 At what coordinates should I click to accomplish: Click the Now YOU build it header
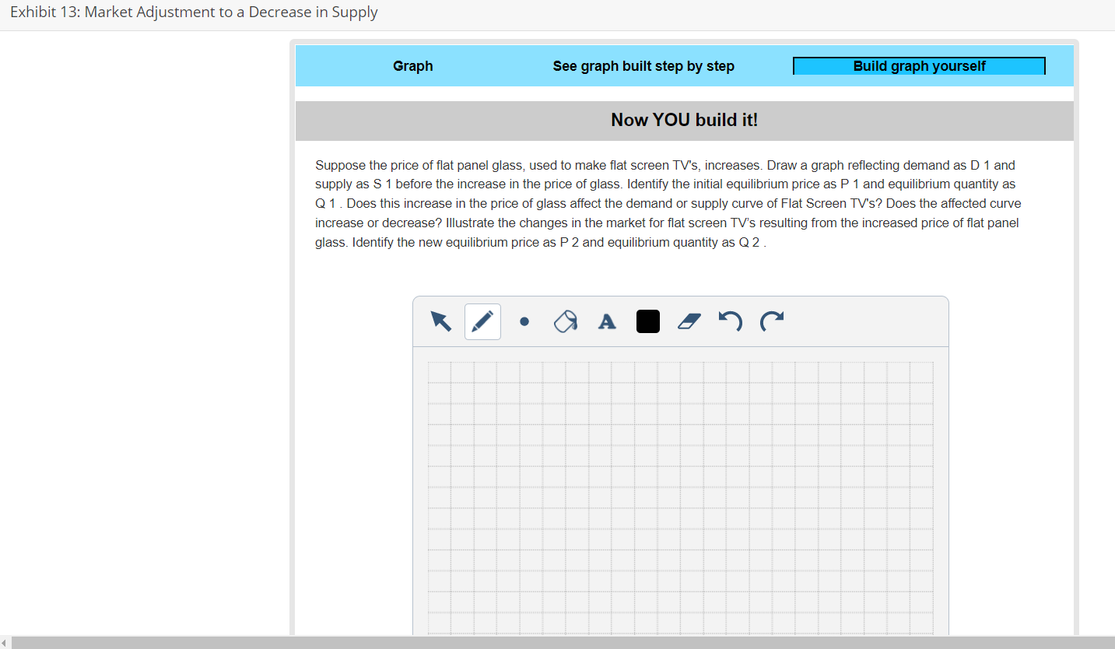684,120
